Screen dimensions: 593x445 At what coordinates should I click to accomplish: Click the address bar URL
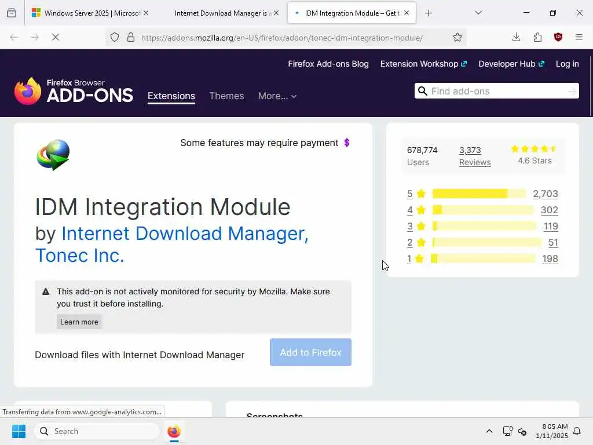click(x=282, y=38)
